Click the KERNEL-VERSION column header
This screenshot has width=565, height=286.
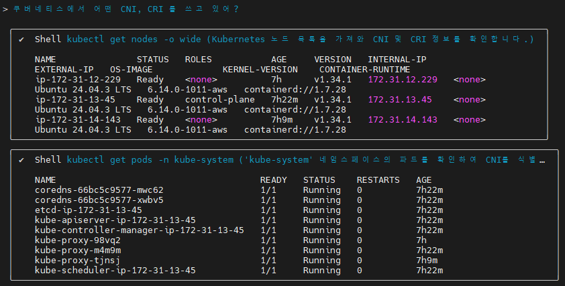[260, 70]
